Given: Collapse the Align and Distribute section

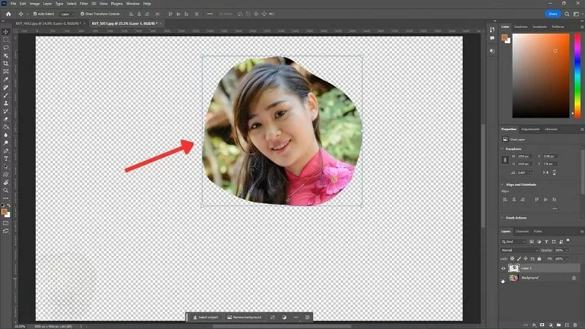Looking at the screenshot, I should click(x=503, y=185).
